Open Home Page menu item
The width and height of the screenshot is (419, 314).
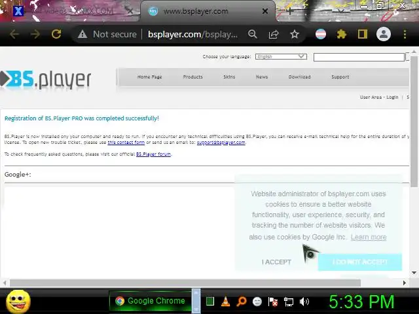(150, 77)
